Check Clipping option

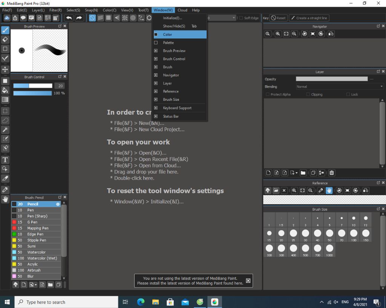(308, 94)
